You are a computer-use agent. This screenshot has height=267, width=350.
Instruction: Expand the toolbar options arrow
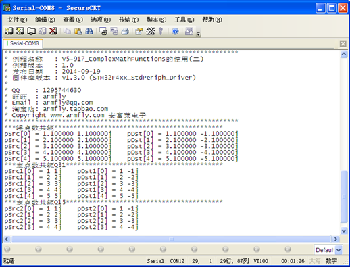pos(199,34)
